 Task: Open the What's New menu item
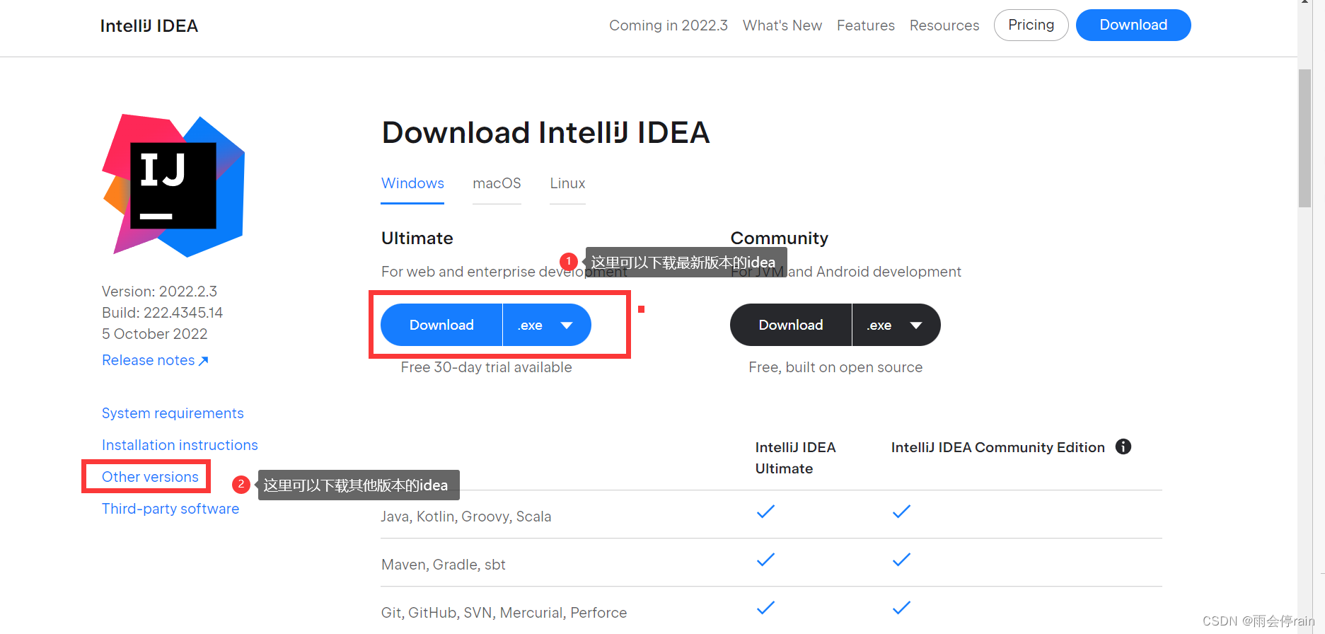point(782,25)
